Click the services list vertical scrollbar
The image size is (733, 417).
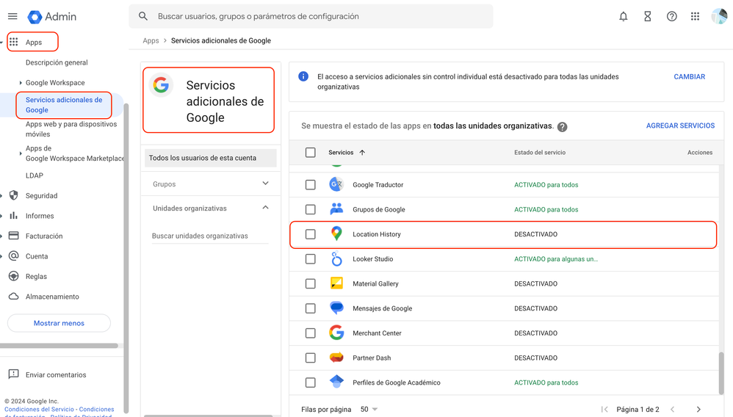coord(721,373)
